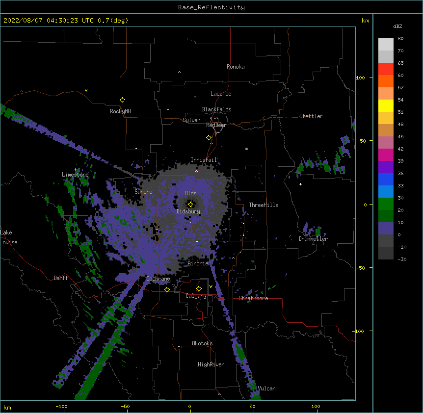
Task: Click the HighRiver town label
Action: [211, 364]
